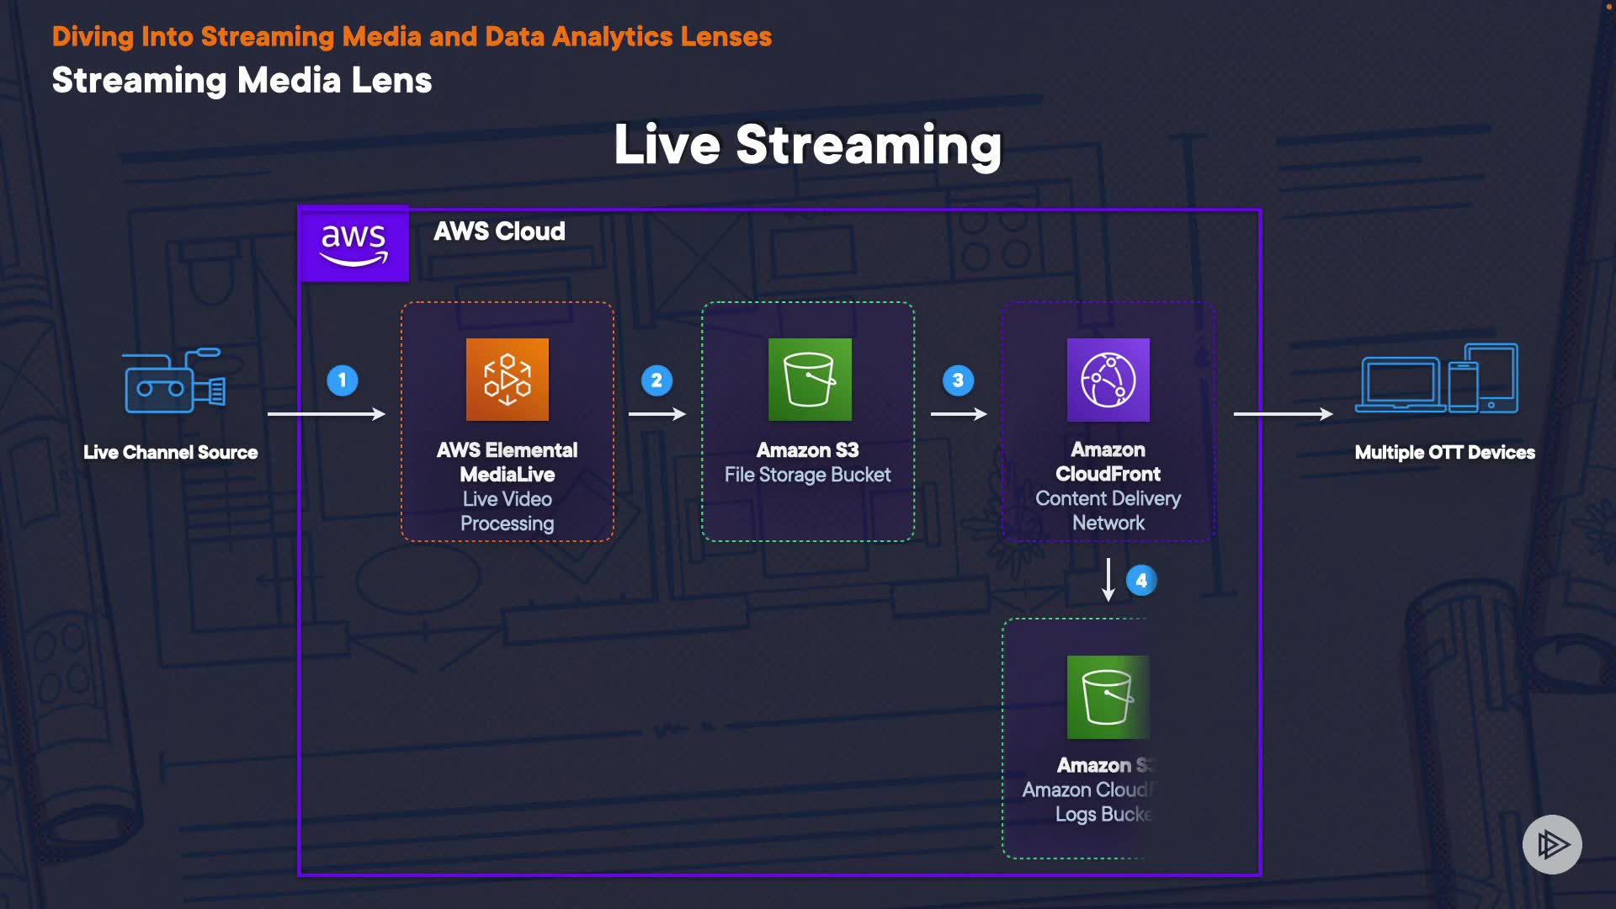Viewport: 1616px width, 909px height.
Task: Click the orange course title text
Action: (412, 36)
